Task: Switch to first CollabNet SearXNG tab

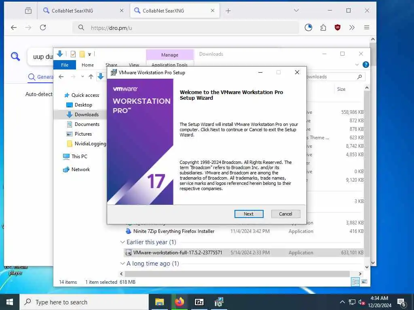Action: pyautogui.click(x=82, y=10)
